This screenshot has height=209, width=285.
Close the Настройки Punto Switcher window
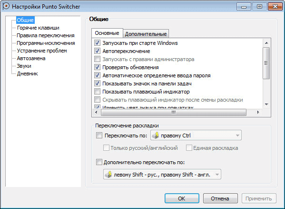(275, 7)
